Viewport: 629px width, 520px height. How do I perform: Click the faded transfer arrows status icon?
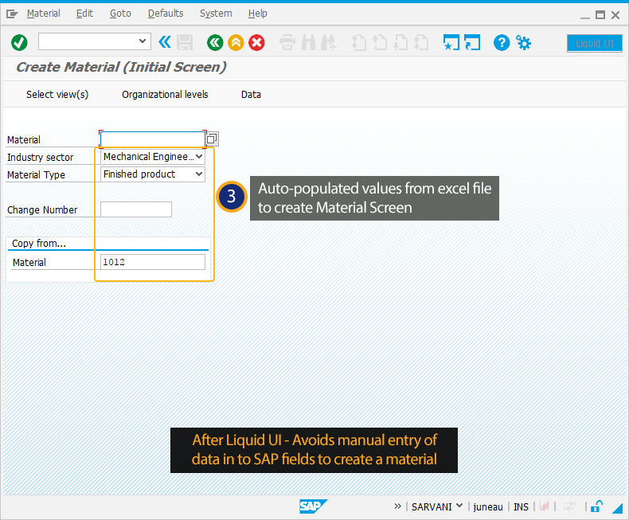tap(569, 506)
